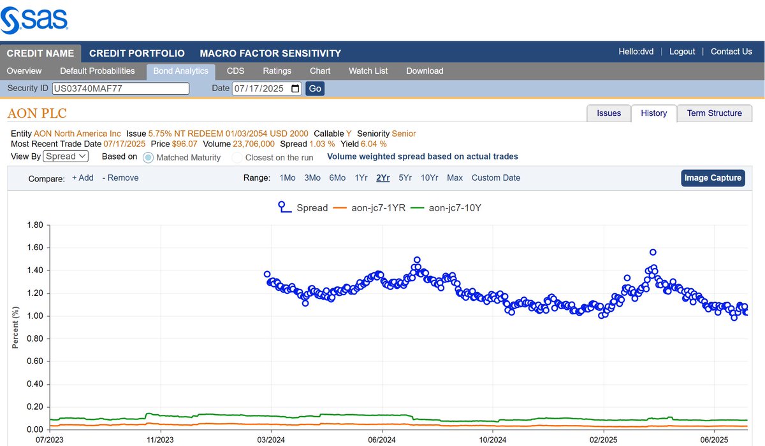Viewport: 765px width, 446px height.
Task: Switch to MACRO FACTOR SENSITIVITY tab
Action: point(270,53)
